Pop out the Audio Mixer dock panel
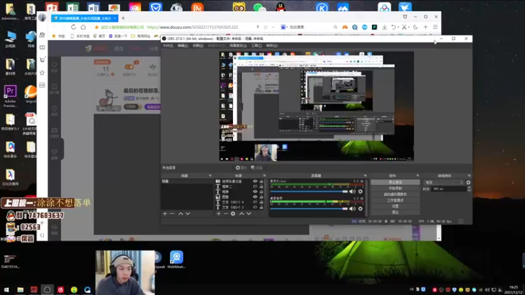Screen dimensions: 525x295 [365, 176]
